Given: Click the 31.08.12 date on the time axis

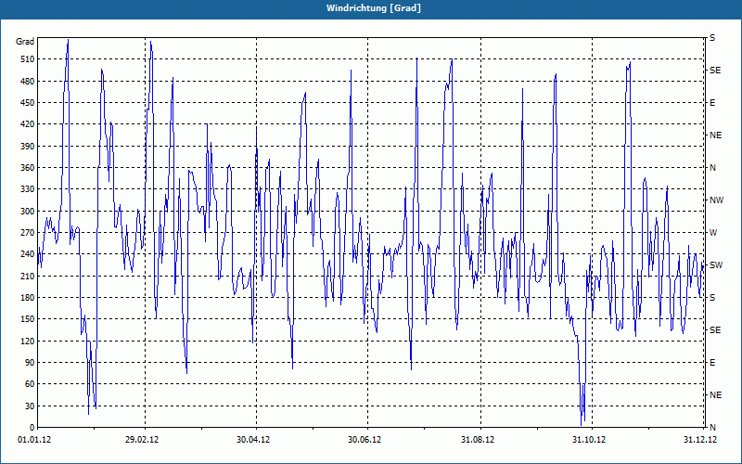Looking at the screenshot, I should pos(478,440).
